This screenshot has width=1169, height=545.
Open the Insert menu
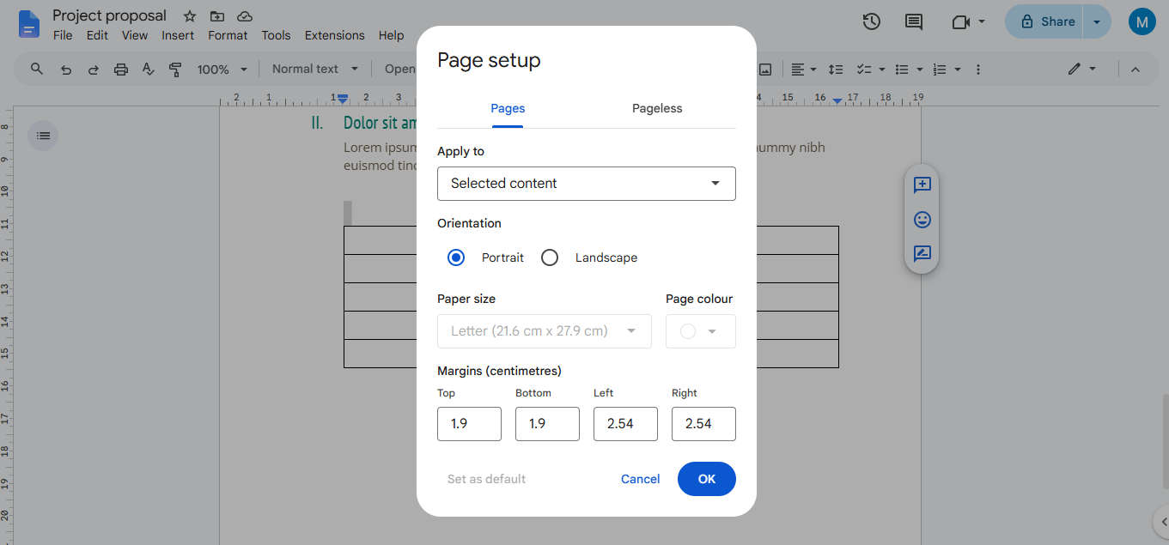tap(178, 35)
